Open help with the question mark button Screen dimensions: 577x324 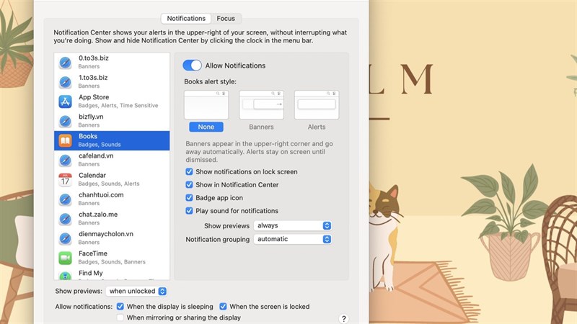(x=344, y=318)
